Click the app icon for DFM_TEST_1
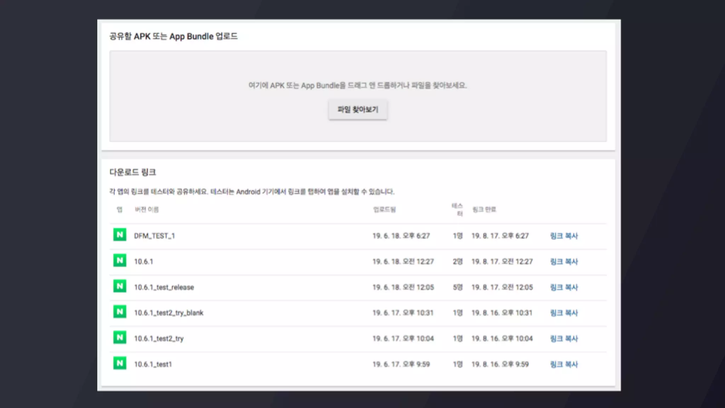This screenshot has height=408, width=725. [120, 235]
